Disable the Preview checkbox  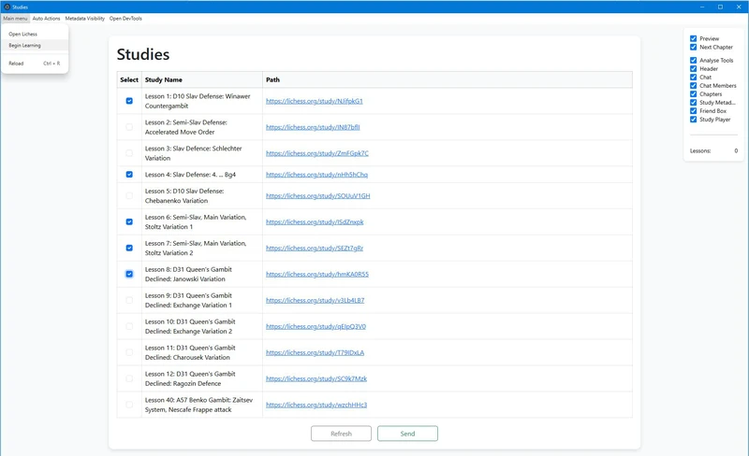[x=693, y=38]
